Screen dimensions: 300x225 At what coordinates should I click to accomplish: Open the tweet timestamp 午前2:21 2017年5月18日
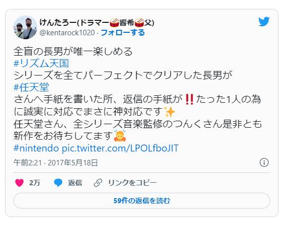tap(56, 163)
